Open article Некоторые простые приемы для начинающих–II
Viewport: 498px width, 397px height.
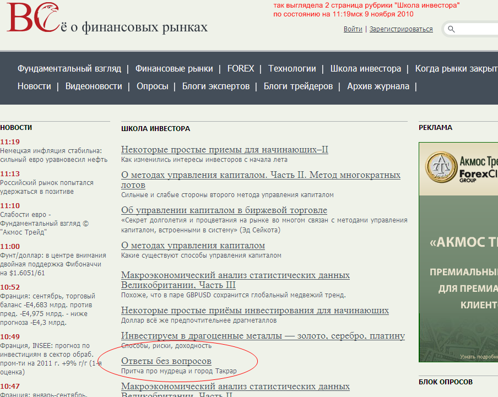(225, 149)
